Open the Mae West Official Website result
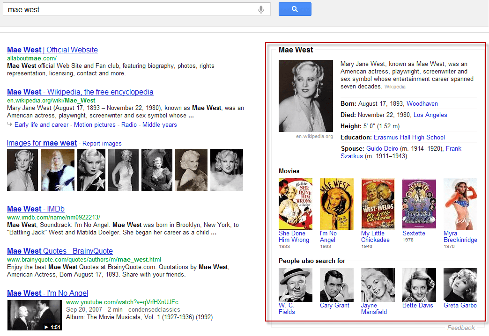Image resolution: width=489 pixels, height=336 pixels. [x=52, y=50]
